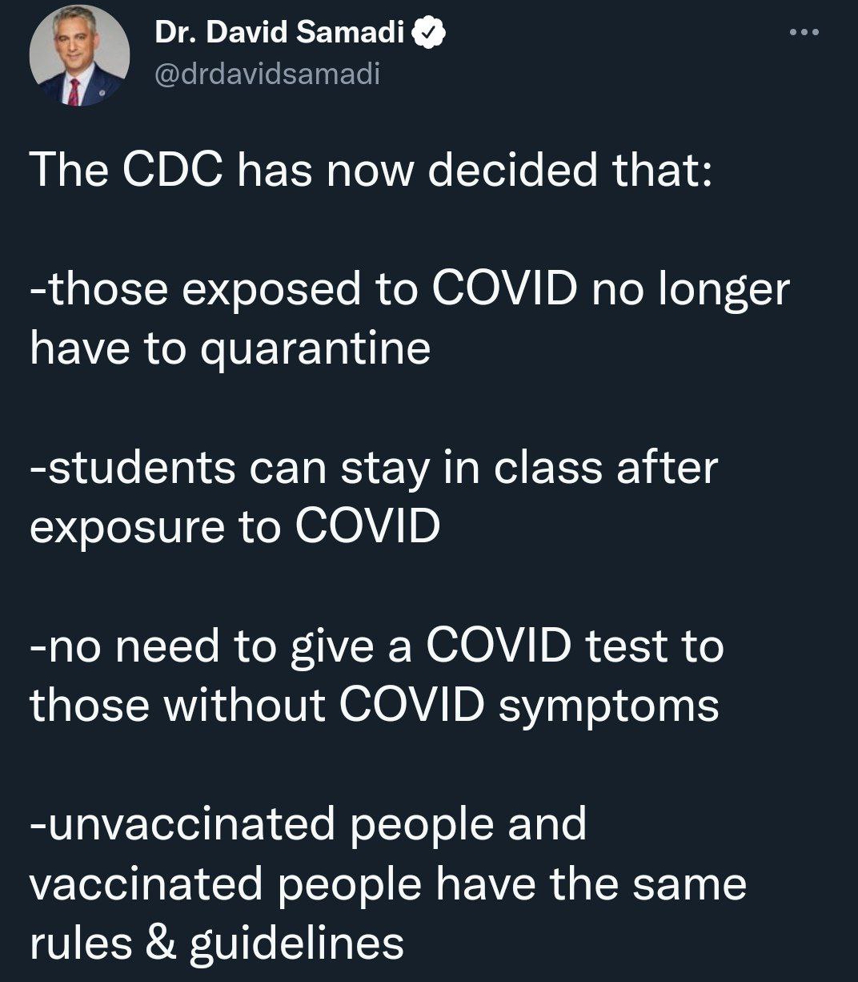Click the blue verified checkmark badge

tap(428, 33)
